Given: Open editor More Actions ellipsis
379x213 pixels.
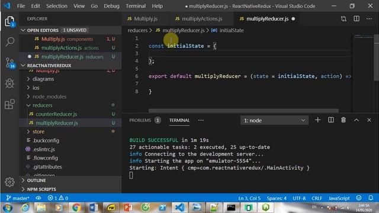Looking at the screenshot, I should [369, 19].
